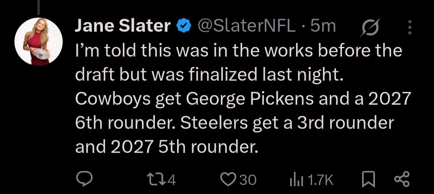Click the thread connector line above the avatar

[x=39, y=7]
